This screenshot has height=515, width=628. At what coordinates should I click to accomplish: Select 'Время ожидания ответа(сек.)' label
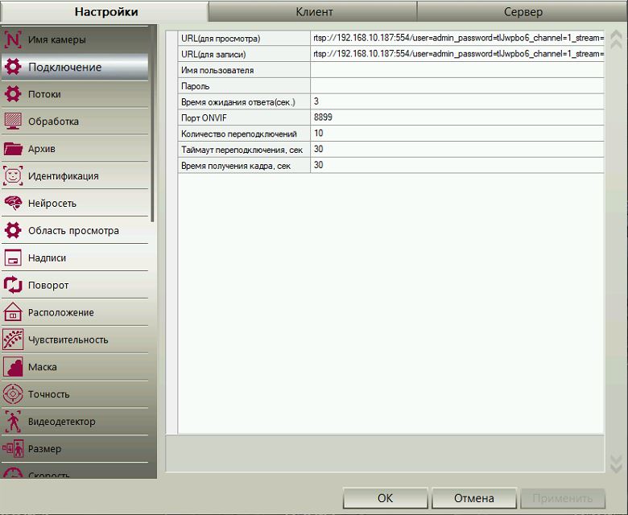(x=238, y=102)
